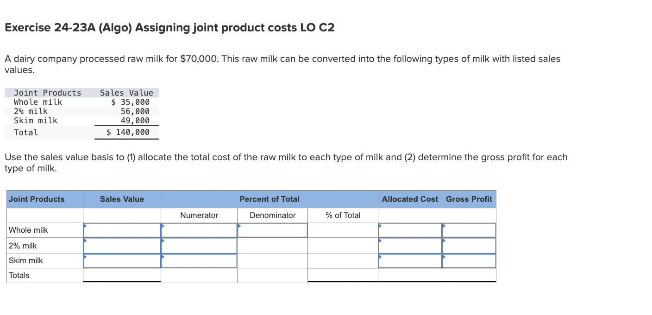Click the blue flag in 2% milk Numerator cell
652x315 pixels.
tap(162, 242)
